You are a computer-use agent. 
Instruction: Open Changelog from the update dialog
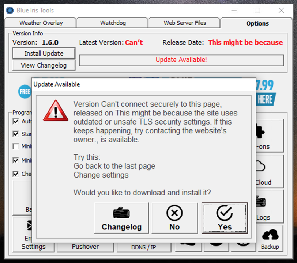coord(121,218)
